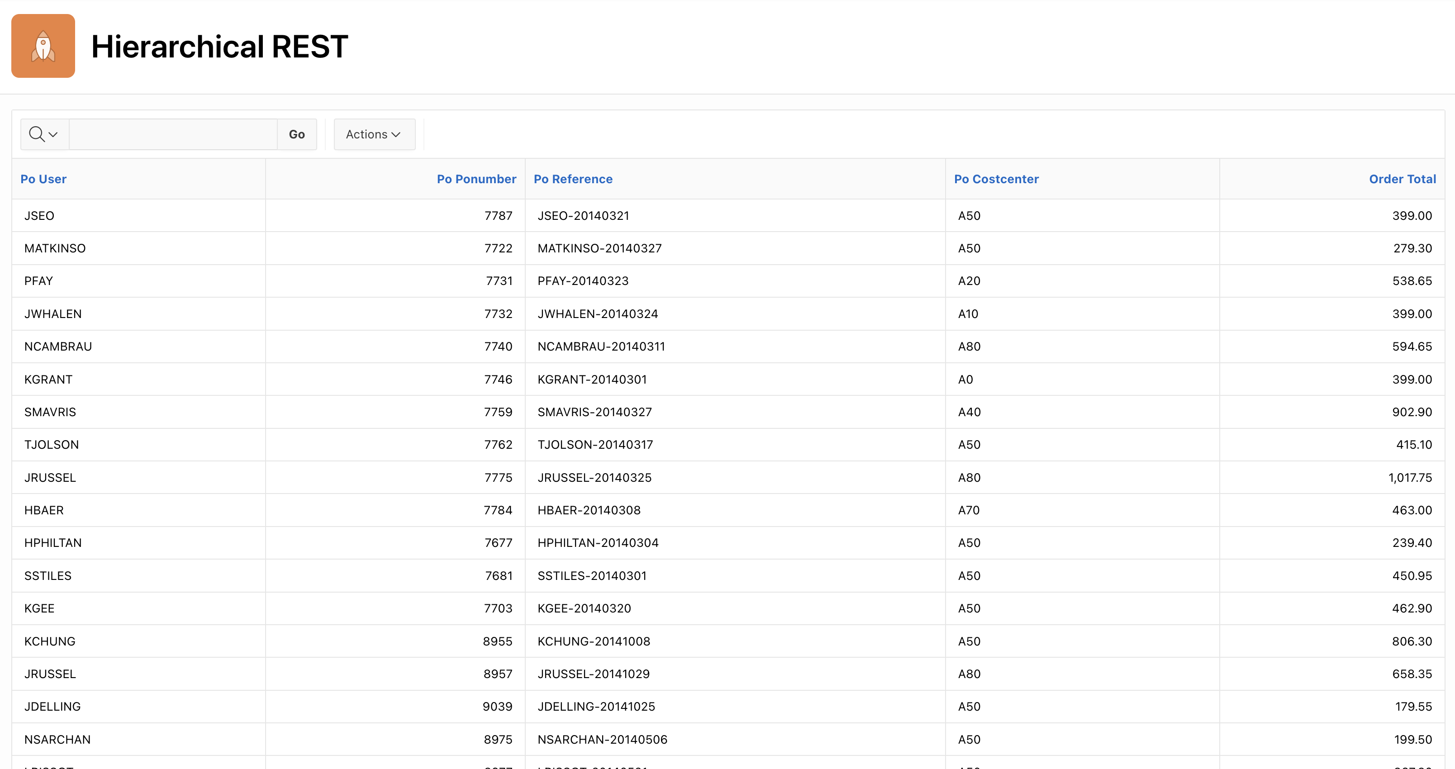Viewport: 1455px width, 769px height.
Task: Open the search column selector magnifier
Action: [44, 134]
